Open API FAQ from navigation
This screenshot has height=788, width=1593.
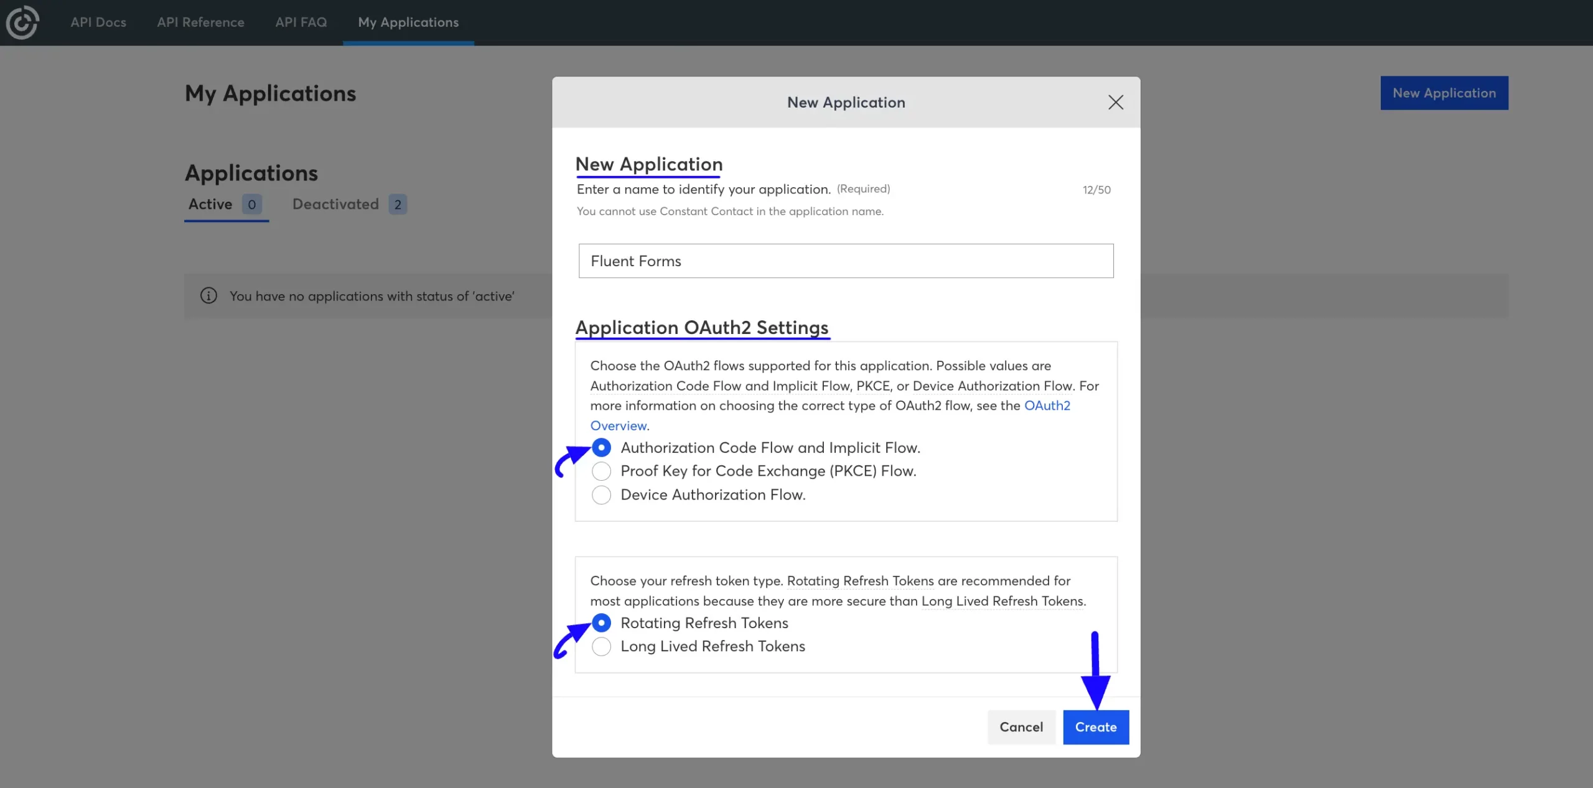(x=301, y=22)
